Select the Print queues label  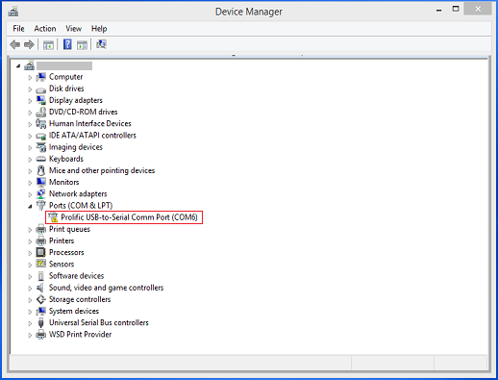(69, 229)
